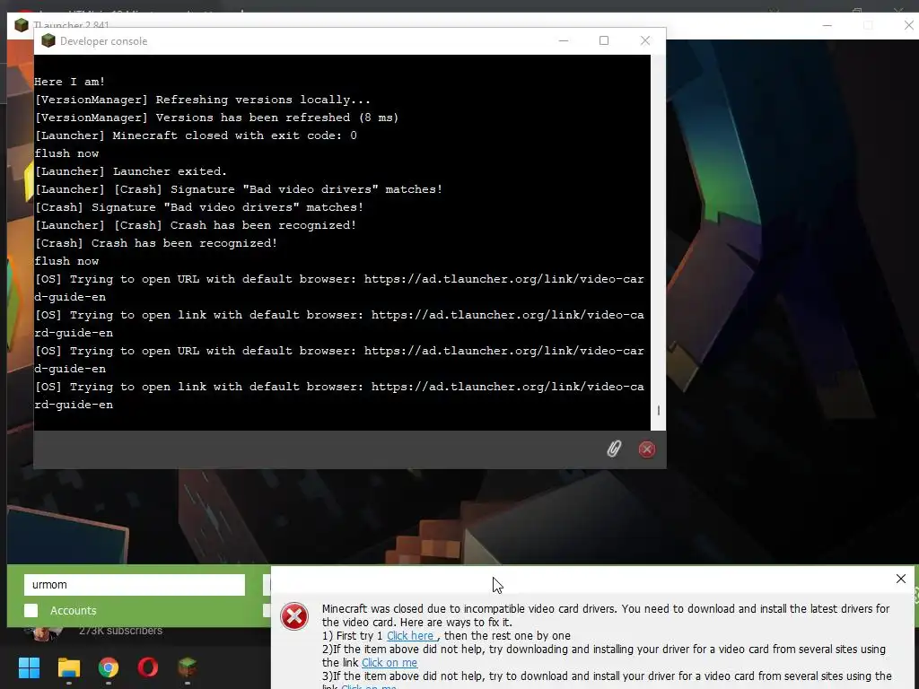Viewport: 919px width, 689px height.
Task: Open Windows Start menu
Action: tap(29, 667)
